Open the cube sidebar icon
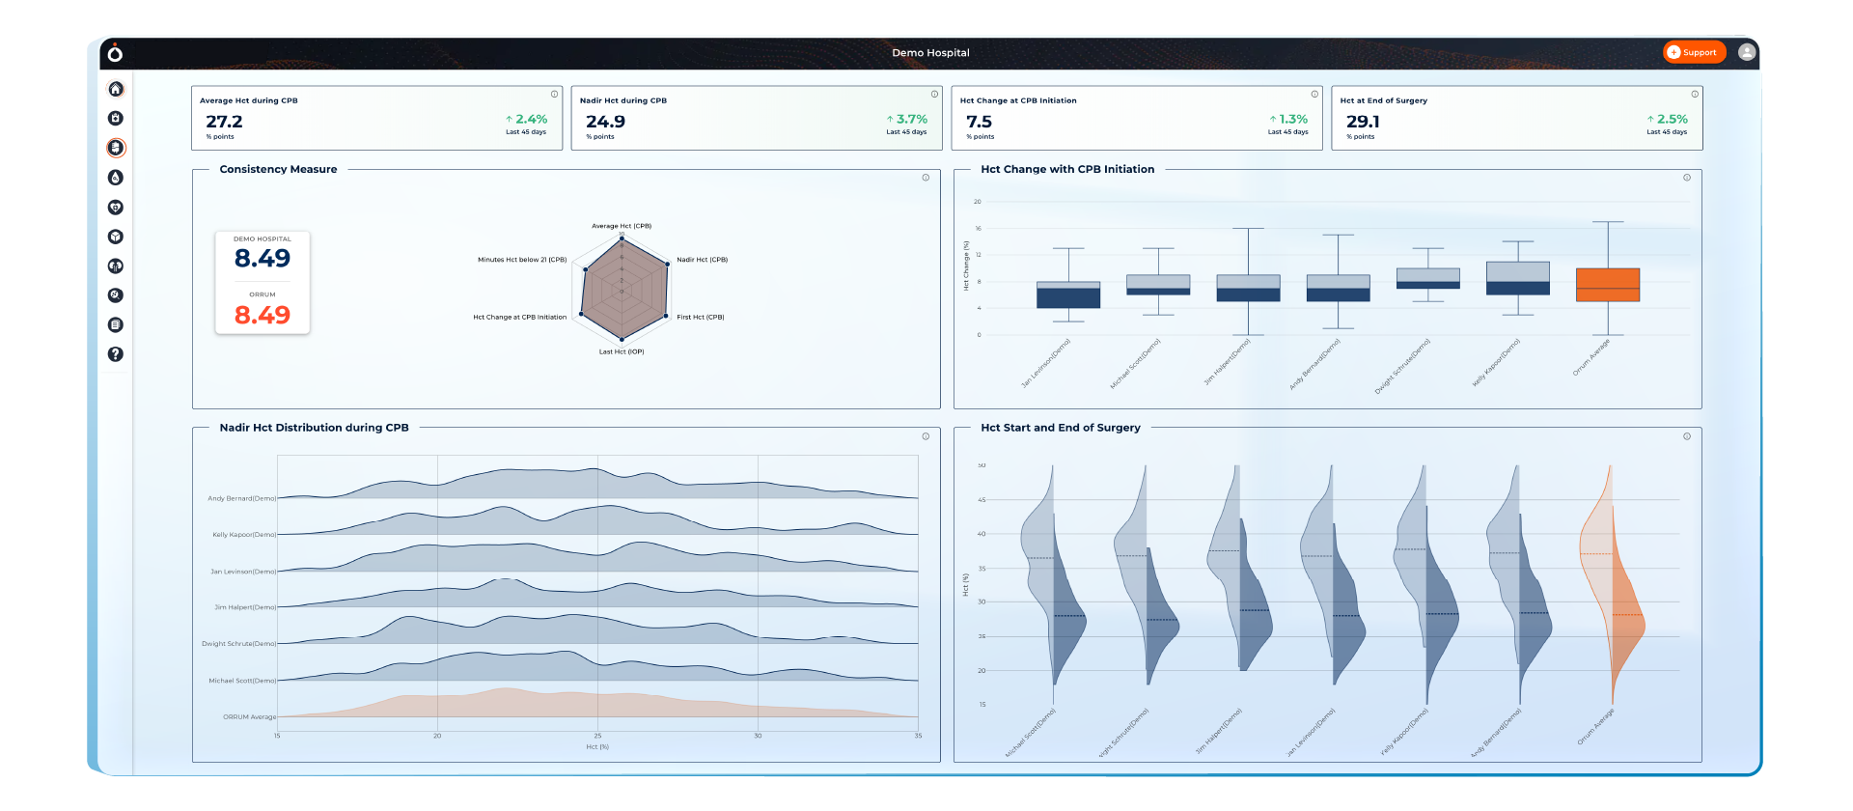The image size is (1853, 811). [116, 237]
